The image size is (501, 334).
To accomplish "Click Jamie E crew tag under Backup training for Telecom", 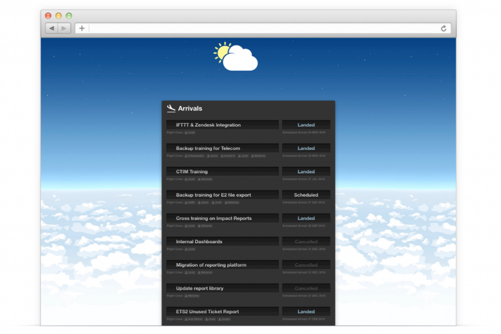I will pyautogui.click(x=228, y=156).
